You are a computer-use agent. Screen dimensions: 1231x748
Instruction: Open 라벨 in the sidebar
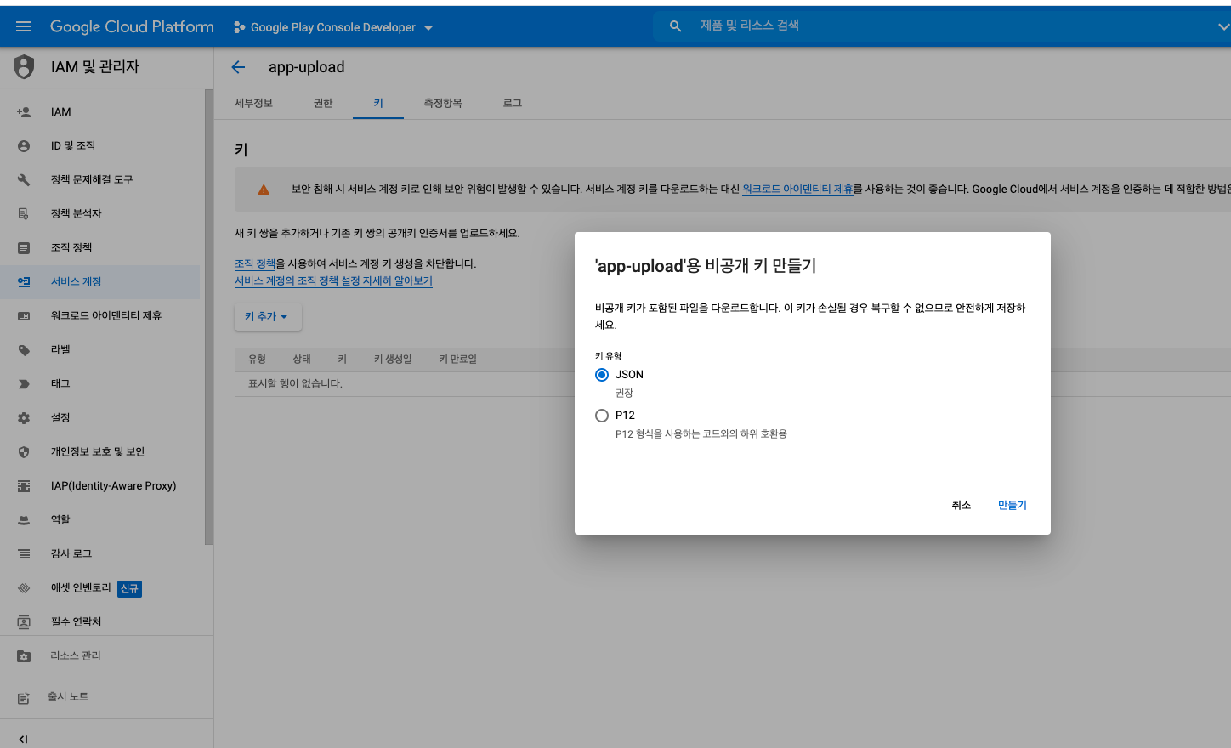point(100,349)
